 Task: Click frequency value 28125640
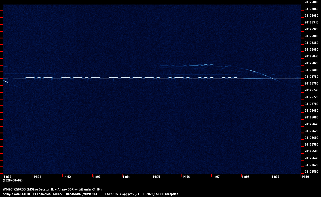coord(311,124)
